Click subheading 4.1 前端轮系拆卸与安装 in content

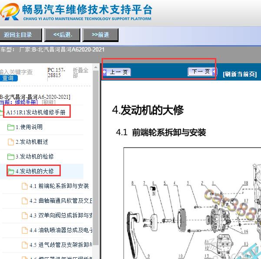point(161,133)
